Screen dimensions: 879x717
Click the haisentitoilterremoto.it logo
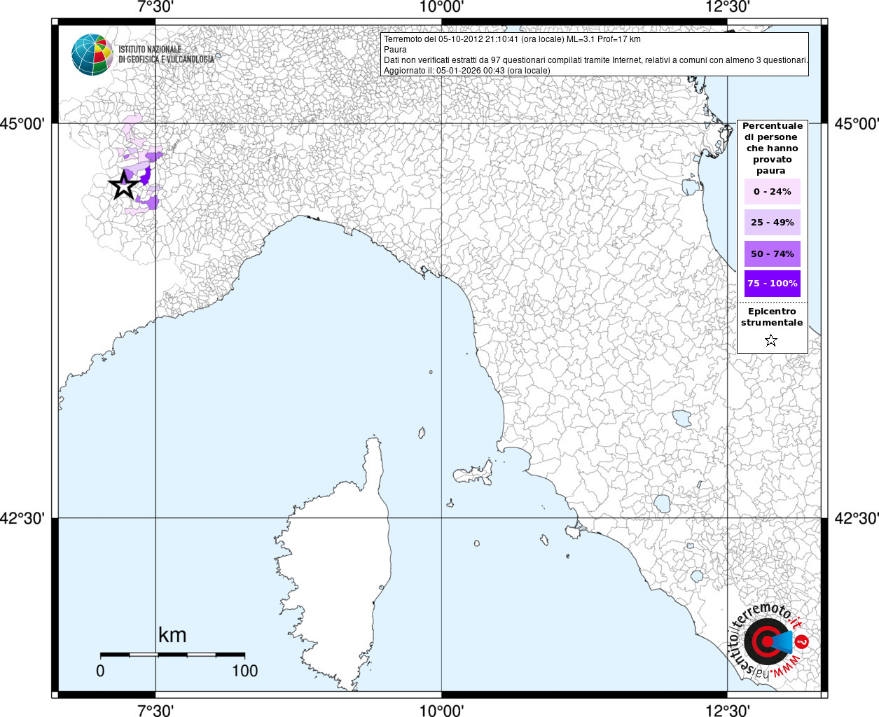pyautogui.click(x=770, y=640)
